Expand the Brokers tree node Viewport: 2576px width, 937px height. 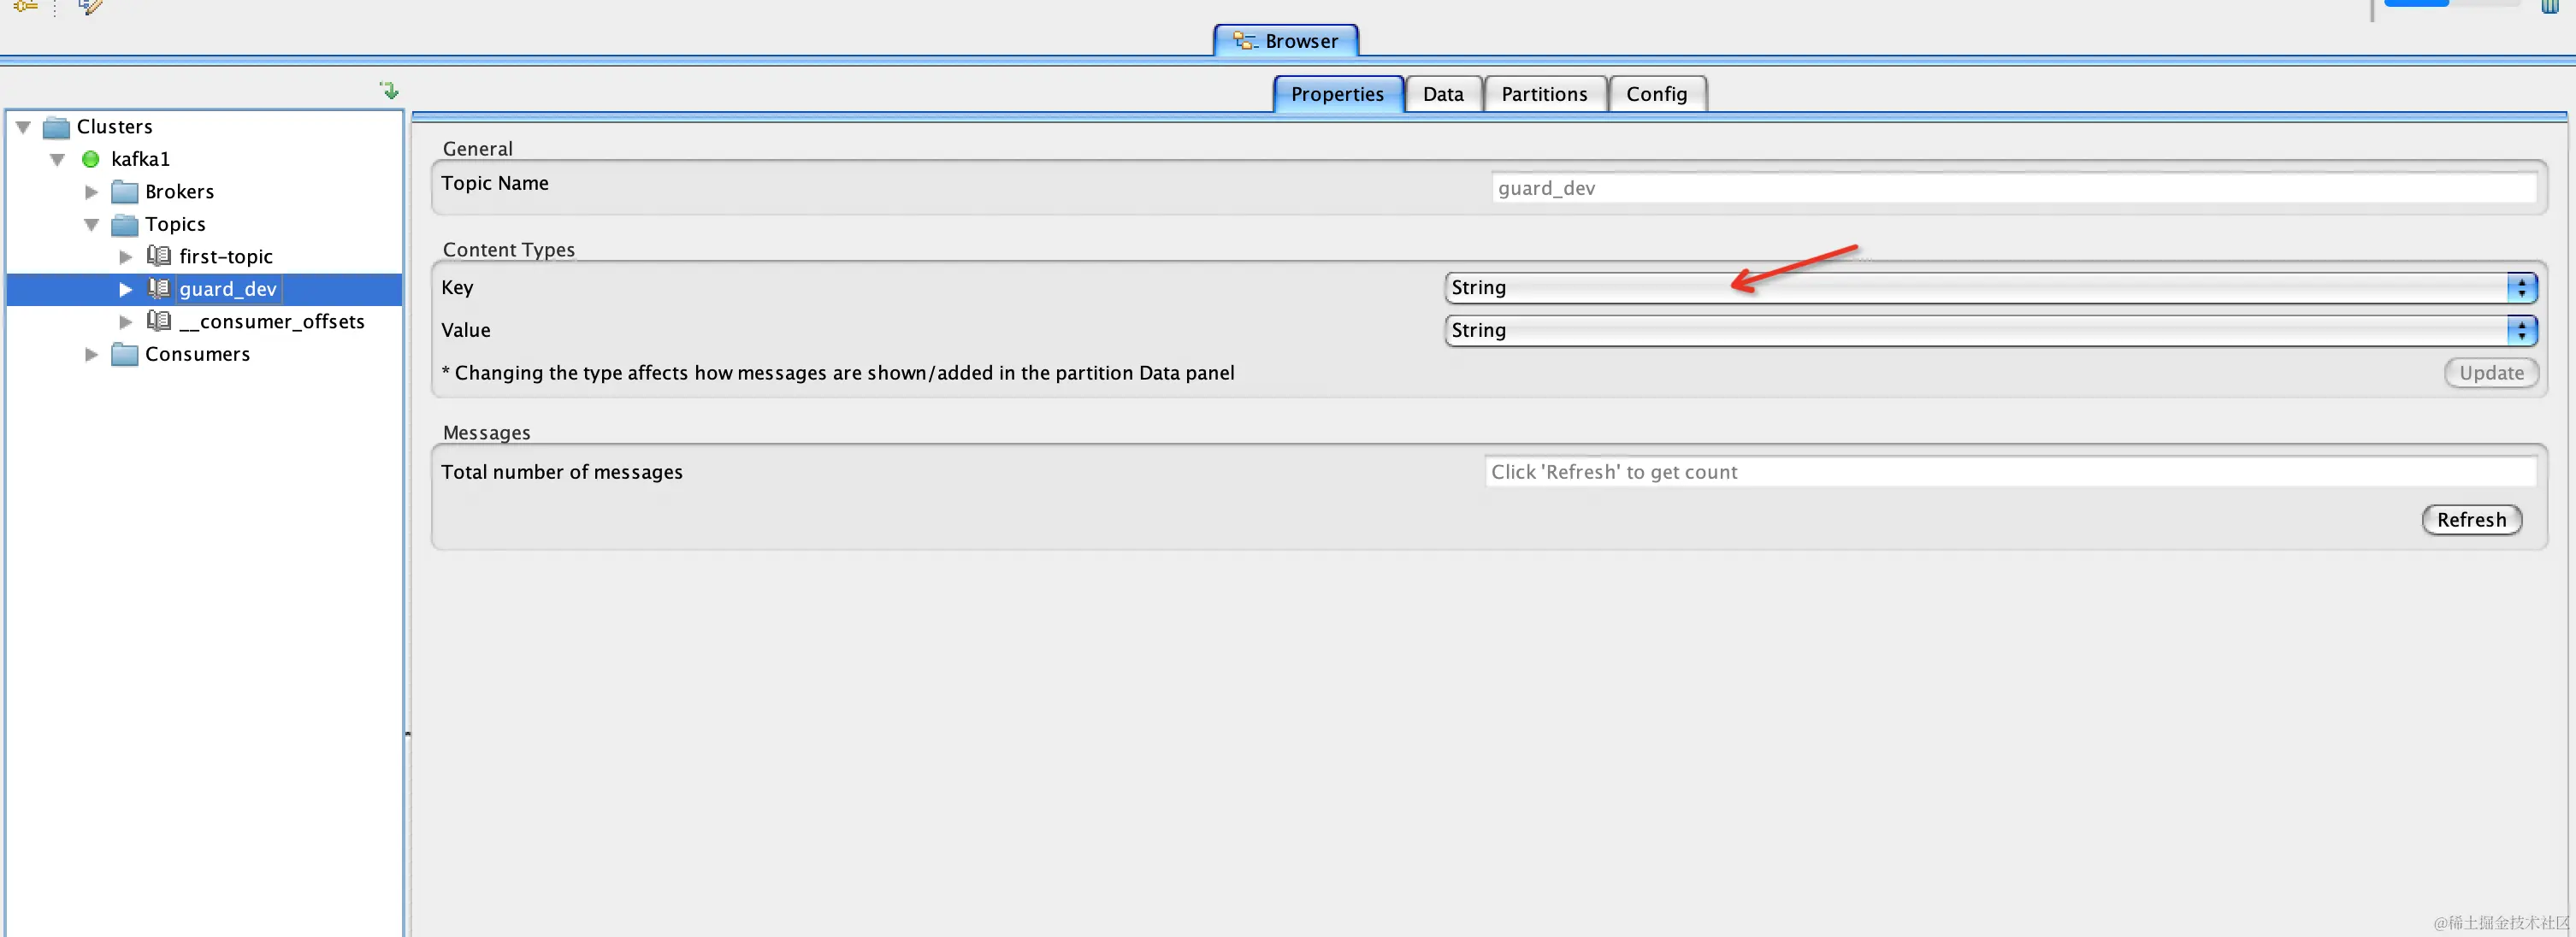coord(91,191)
